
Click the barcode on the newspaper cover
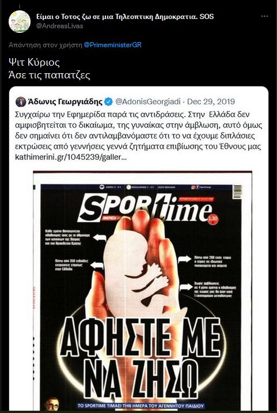(237, 191)
